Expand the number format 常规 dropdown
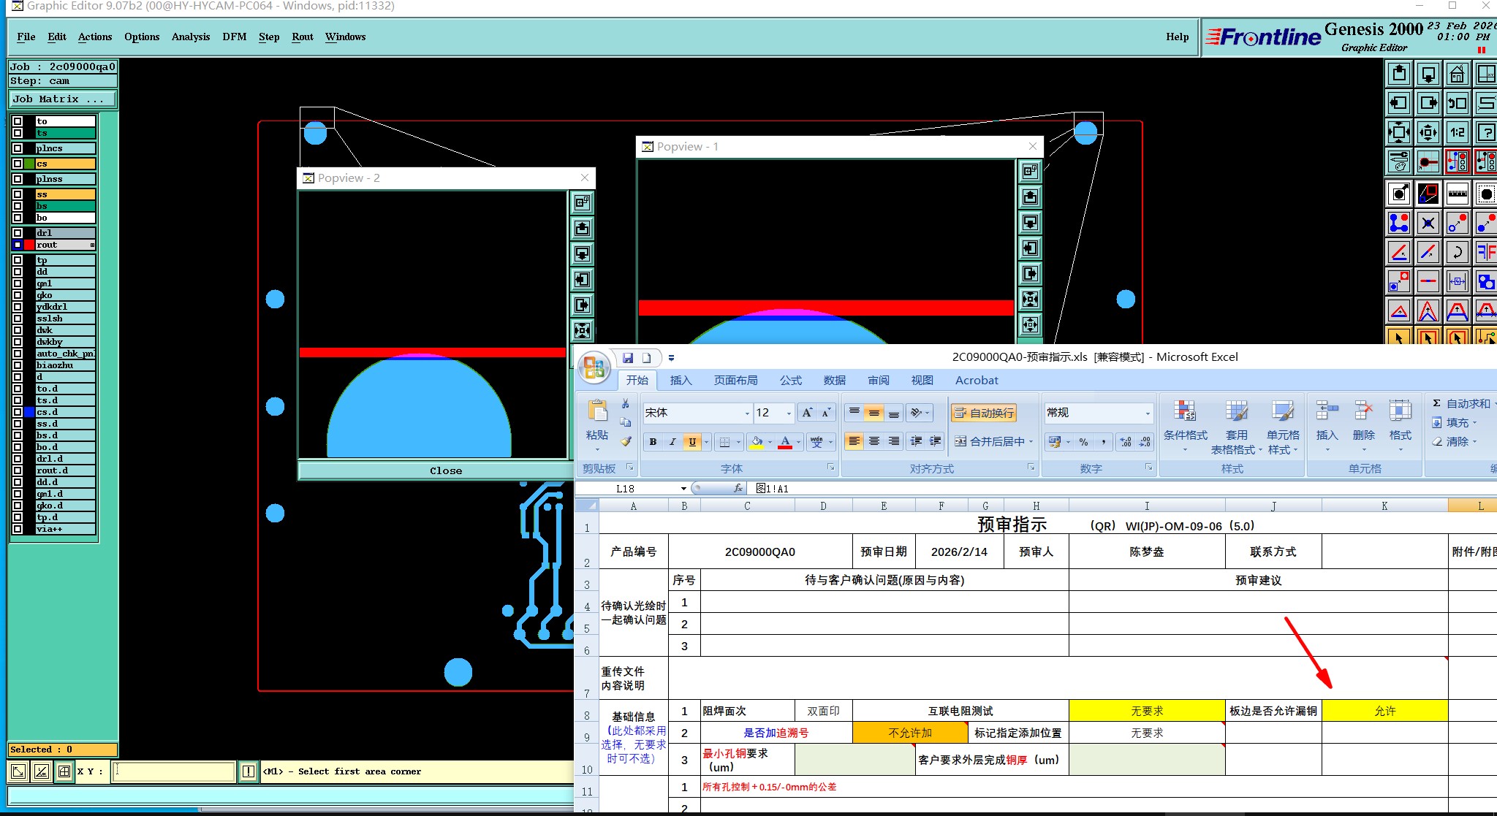1497x816 pixels. coord(1147,413)
